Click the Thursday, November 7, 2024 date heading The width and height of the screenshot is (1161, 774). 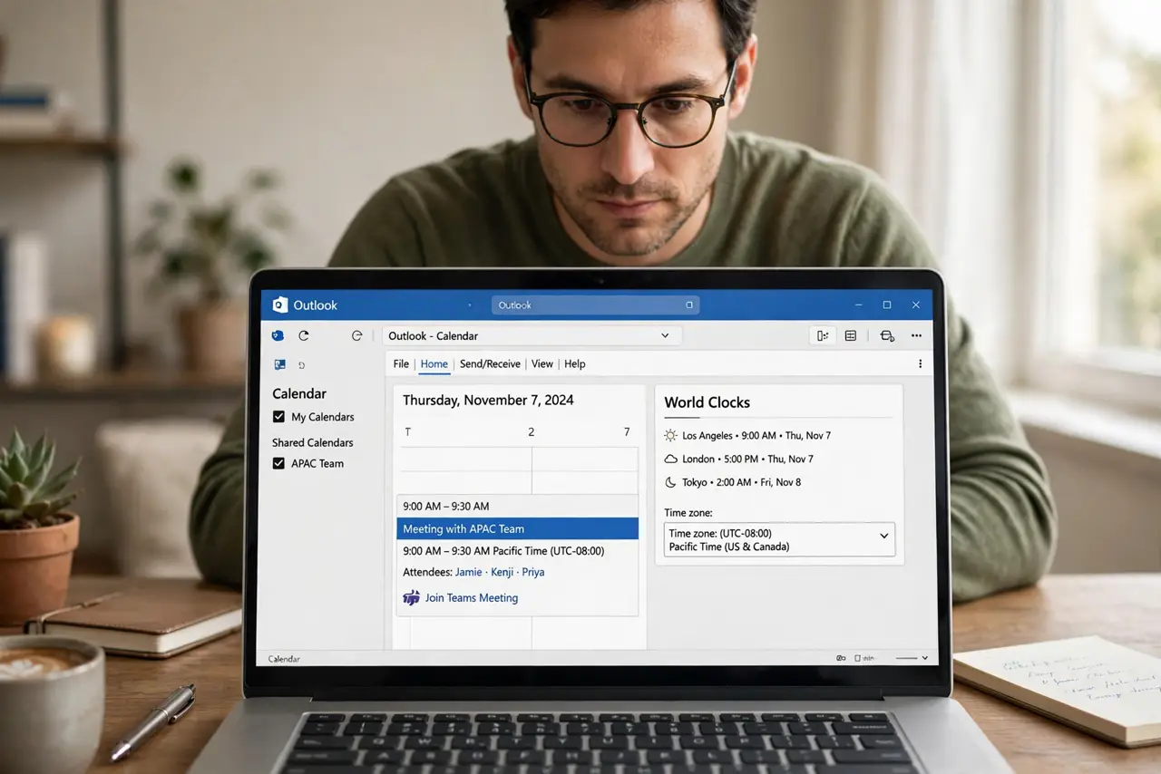click(488, 401)
